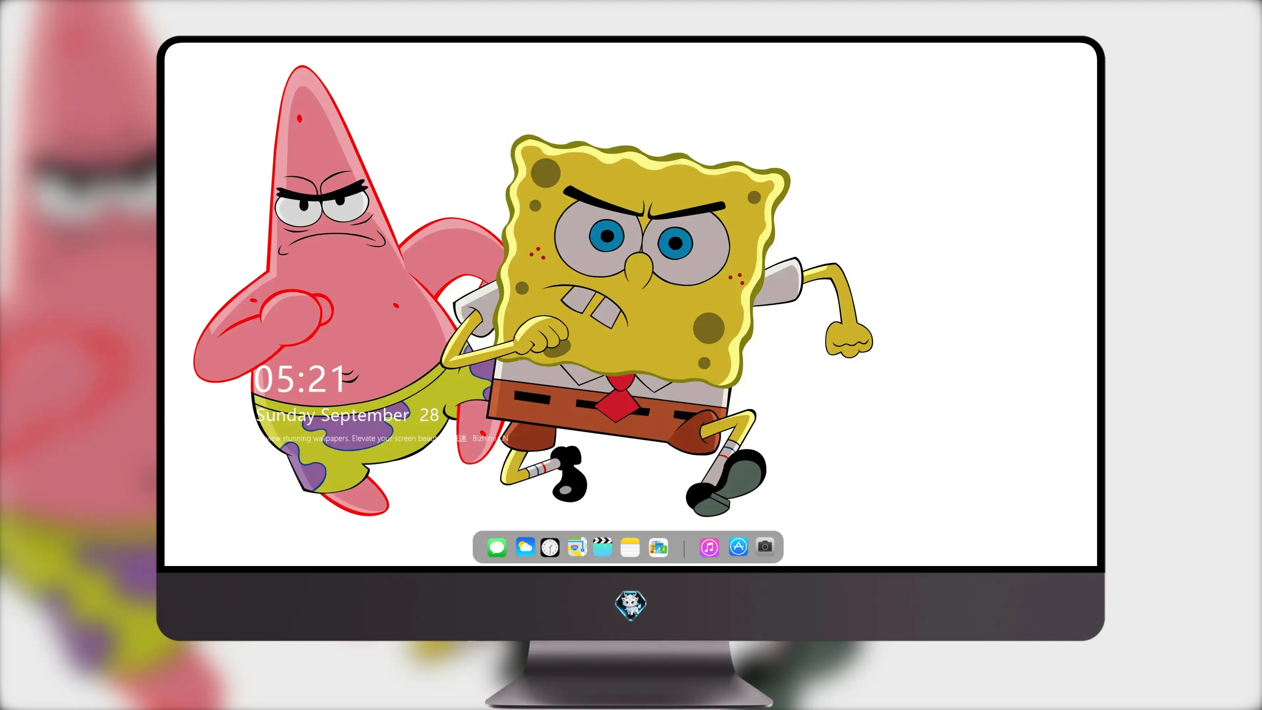Open the App Store from the dock
The width and height of the screenshot is (1262, 710).
pyautogui.click(x=738, y=547)
